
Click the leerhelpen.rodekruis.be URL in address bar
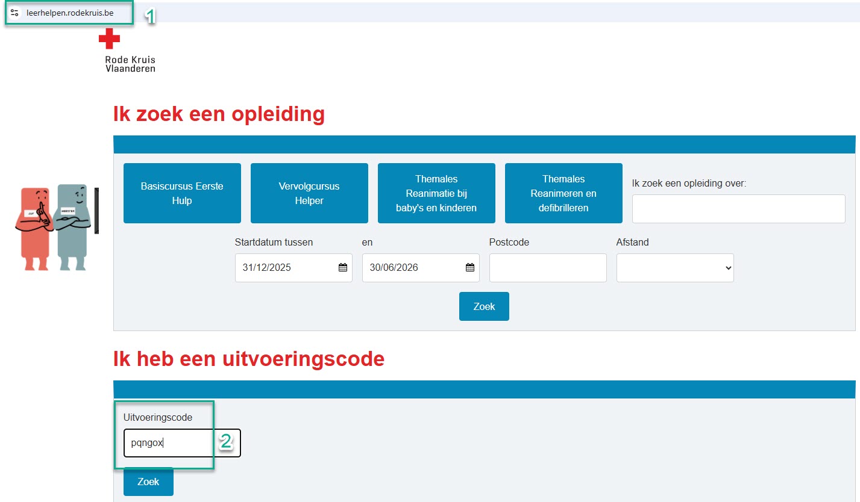(70, 13)
